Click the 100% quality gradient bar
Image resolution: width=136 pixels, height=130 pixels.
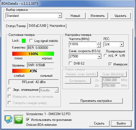tap(33, 54)
